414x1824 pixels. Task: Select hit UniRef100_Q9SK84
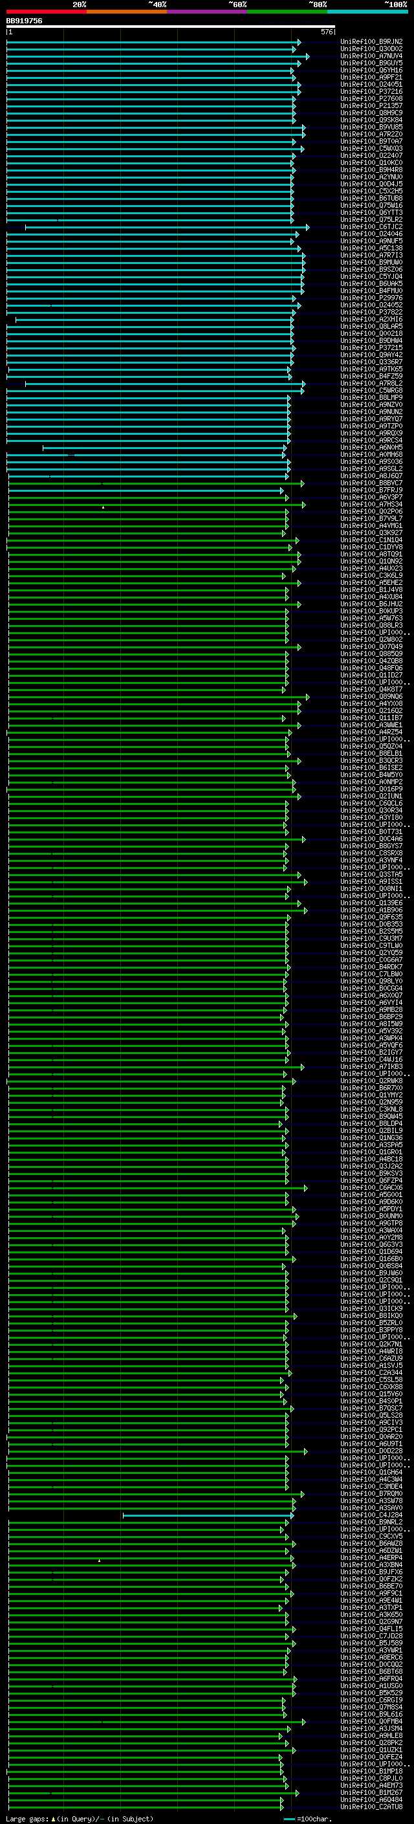[371, 120]
